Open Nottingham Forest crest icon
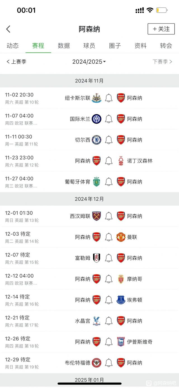The image size is (179, 388). [121, 161]
